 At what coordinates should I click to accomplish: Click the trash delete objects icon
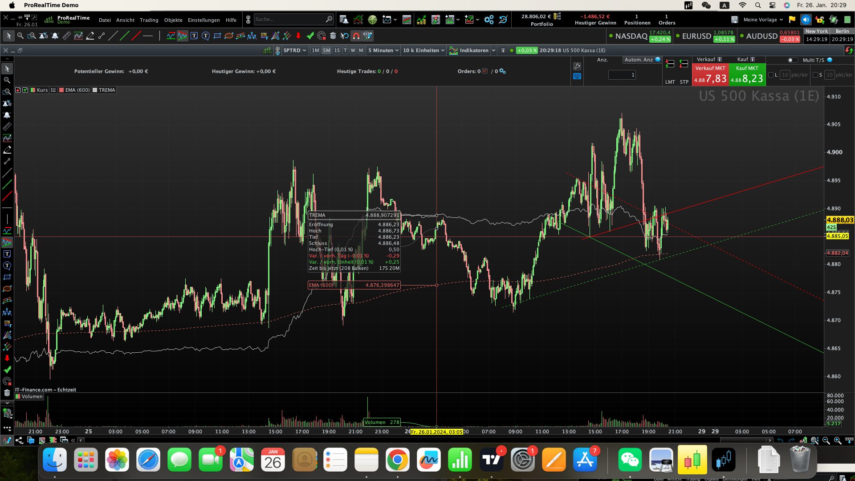click(333, 36)
